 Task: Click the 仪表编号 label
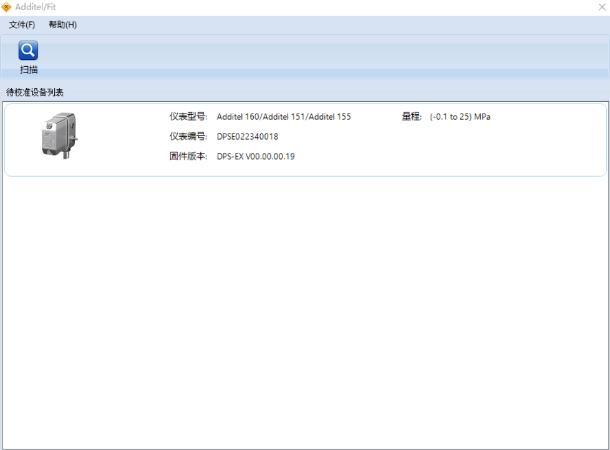[188, 137]
